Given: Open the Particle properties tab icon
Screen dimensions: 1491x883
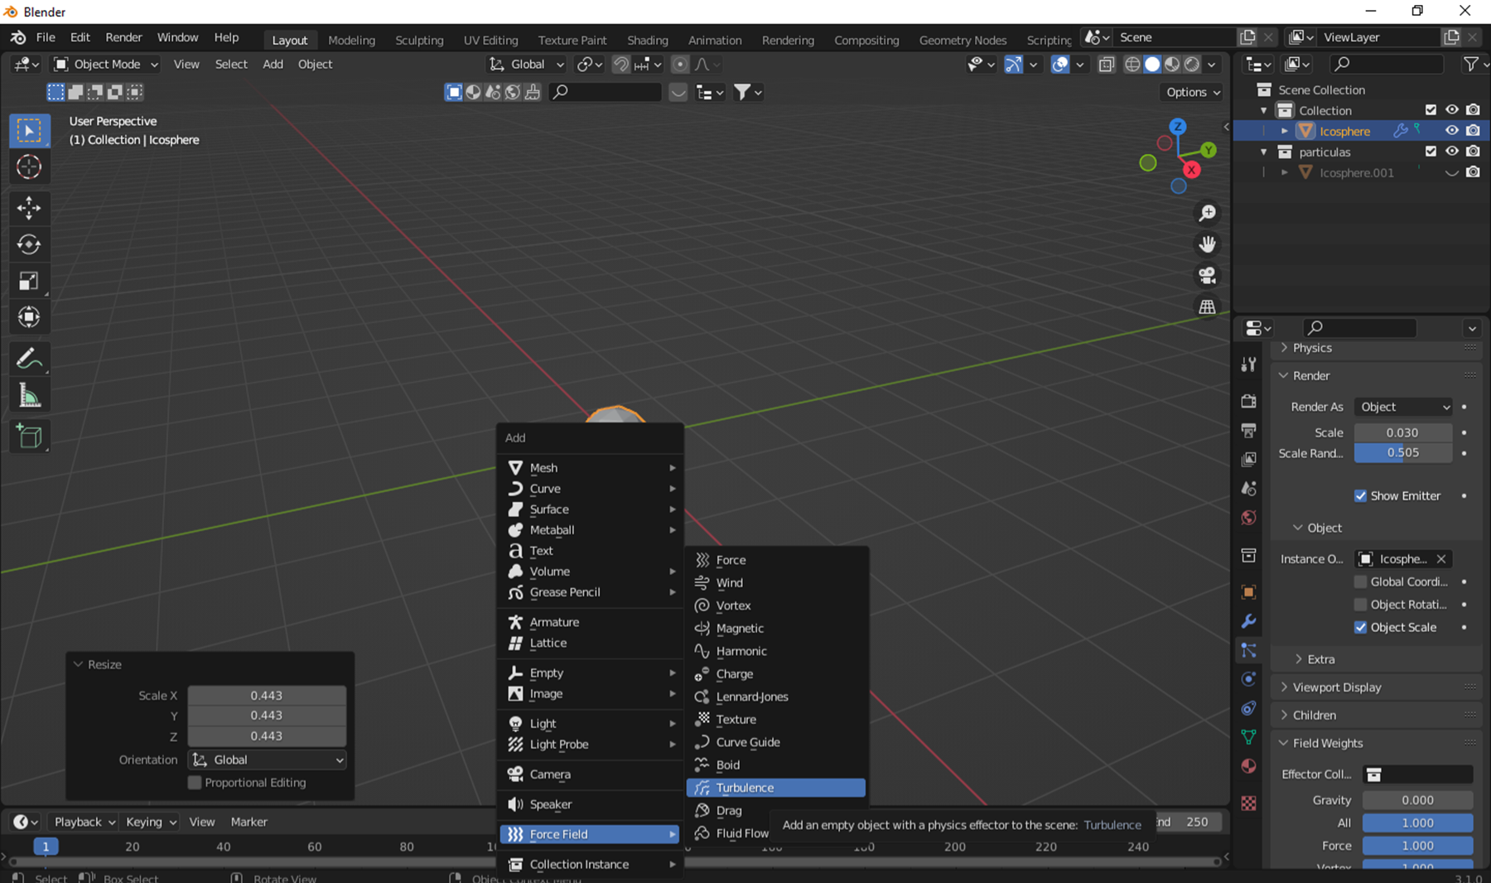Looking at the screenshot, I should pyautogui.click(x=1248, y=650).
